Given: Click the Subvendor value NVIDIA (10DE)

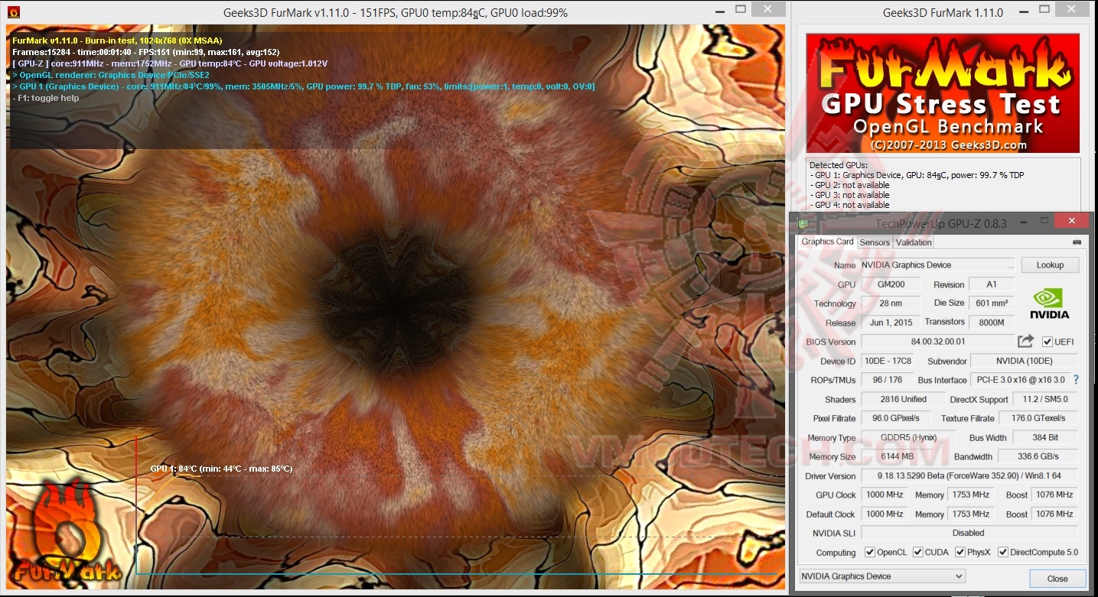Looking at the screenshot, I should pos(1024,361).
